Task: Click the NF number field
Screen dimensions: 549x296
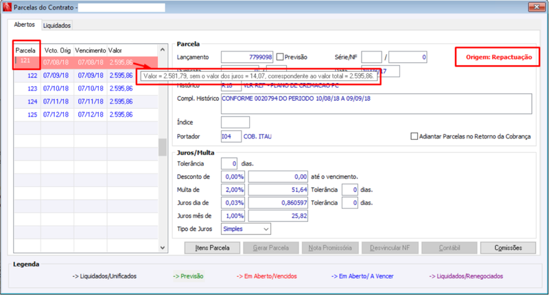Action: (408, 57)
